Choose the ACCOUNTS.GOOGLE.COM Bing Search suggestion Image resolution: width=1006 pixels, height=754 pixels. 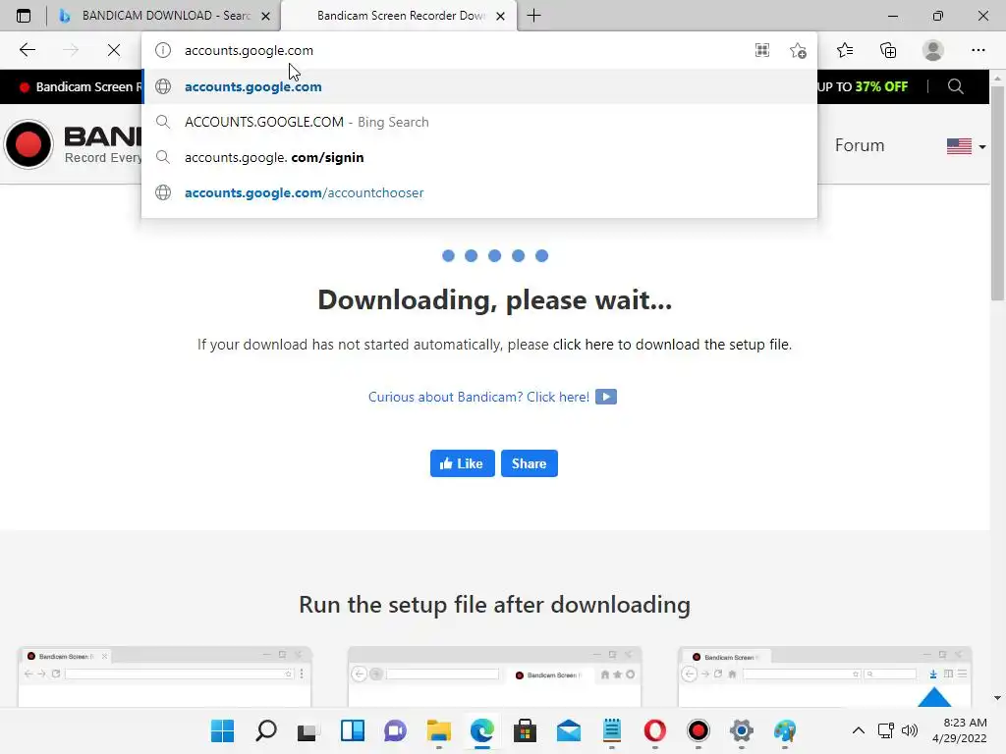(x=479, y=122)
